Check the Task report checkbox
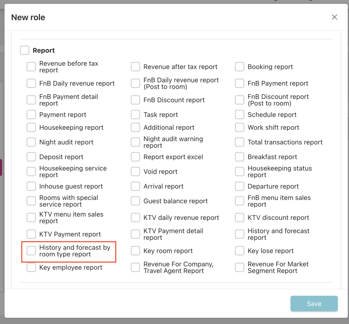The image size is (349, 324). 136,115
